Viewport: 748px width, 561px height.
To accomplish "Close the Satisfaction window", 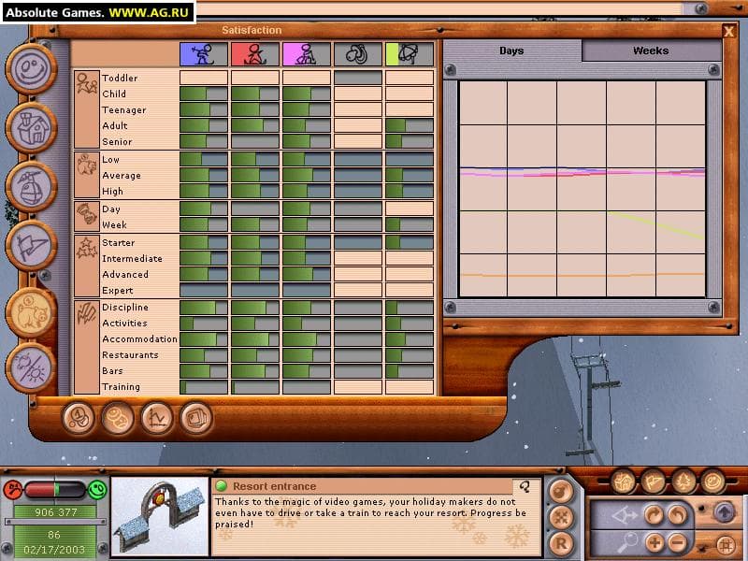I will pyautogui.click(x=728, y=31).
